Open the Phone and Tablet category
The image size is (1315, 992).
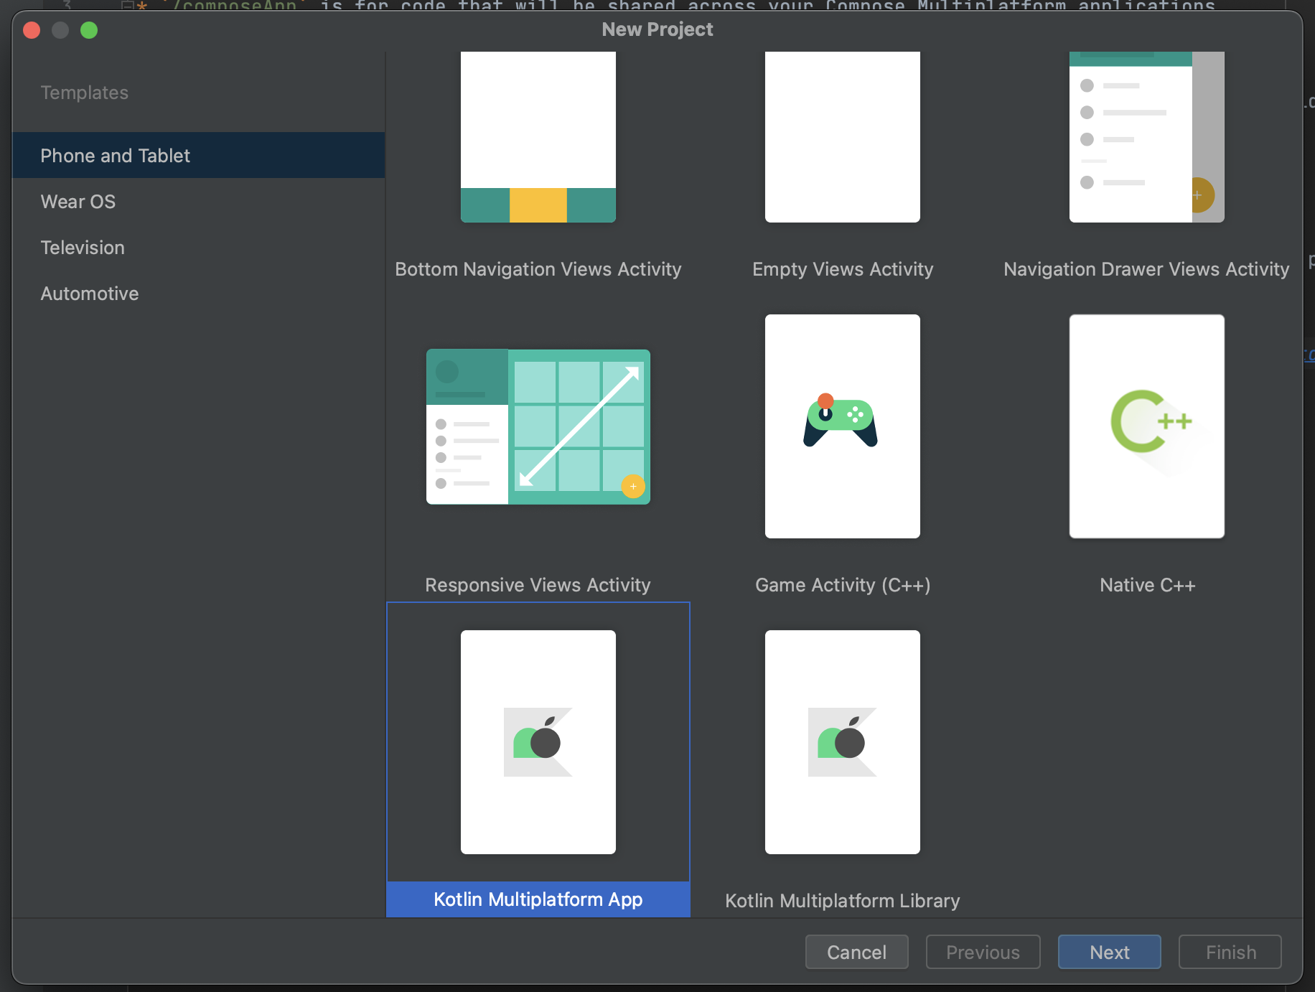click(x=116, y=155)
